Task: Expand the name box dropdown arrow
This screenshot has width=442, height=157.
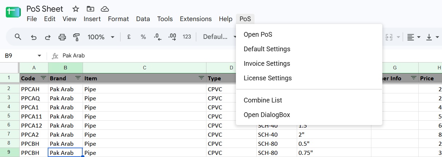Action: [39, 56]
